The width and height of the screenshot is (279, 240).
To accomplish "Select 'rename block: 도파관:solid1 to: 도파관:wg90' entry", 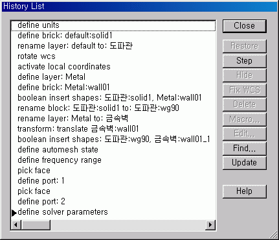I will point(113,108).
